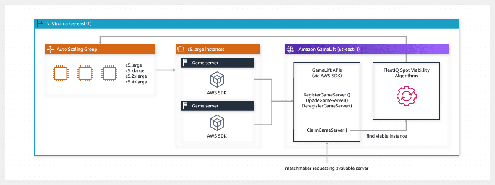The height and width of the screenshot is (185, 495).
Task: Click the bottom Game server header server icon
Action: click(x=185, y=106)
